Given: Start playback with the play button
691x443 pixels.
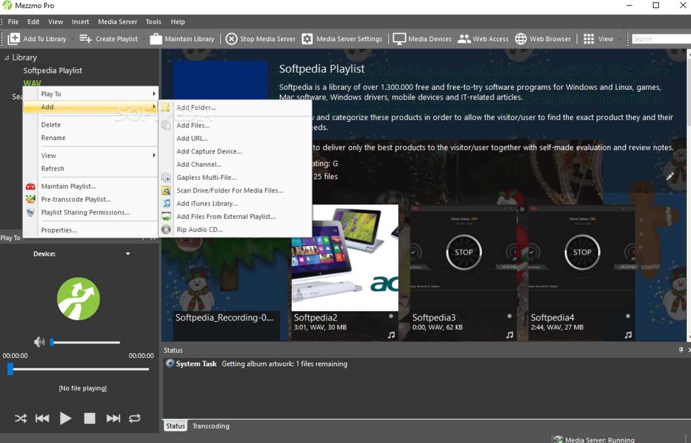Looking at the screenshot, I should pyautogui.click(x=65, y=418).
